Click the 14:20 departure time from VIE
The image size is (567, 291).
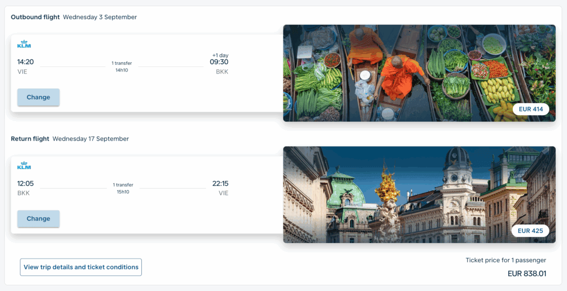tap(25, 62)
